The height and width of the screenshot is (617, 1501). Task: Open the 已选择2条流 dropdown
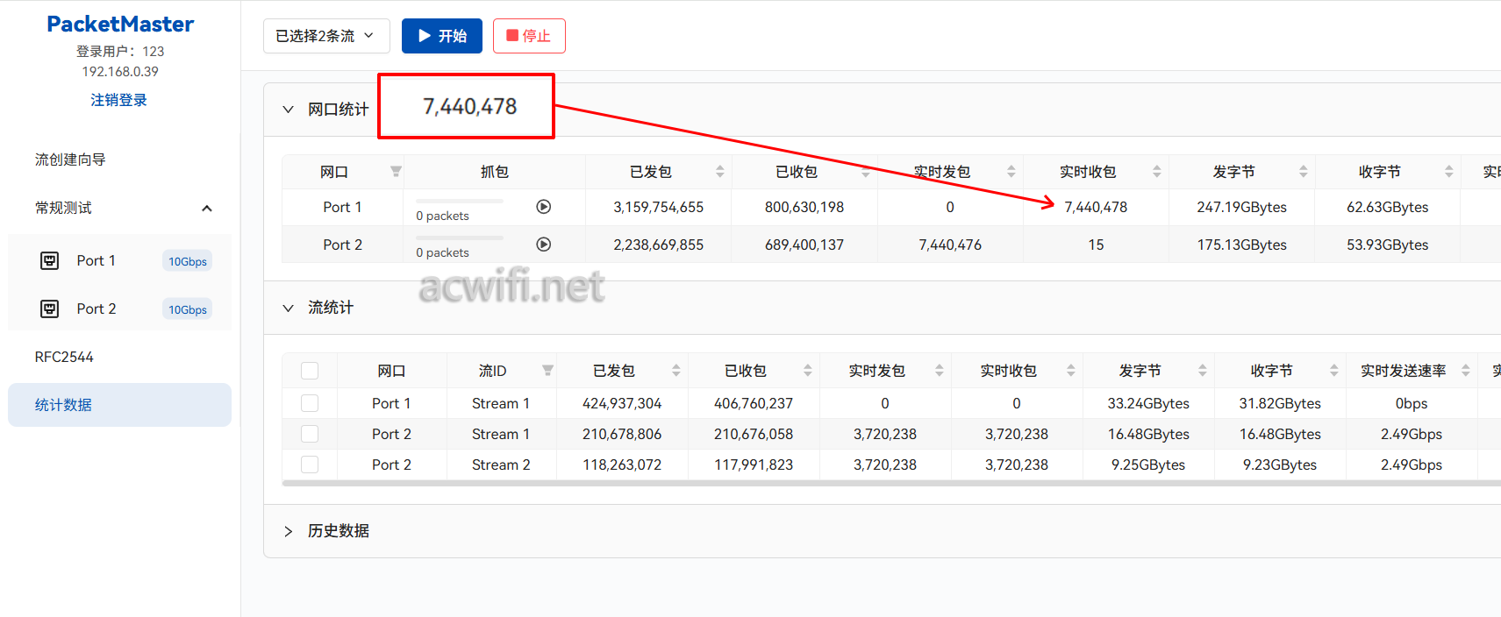(325, 36)
